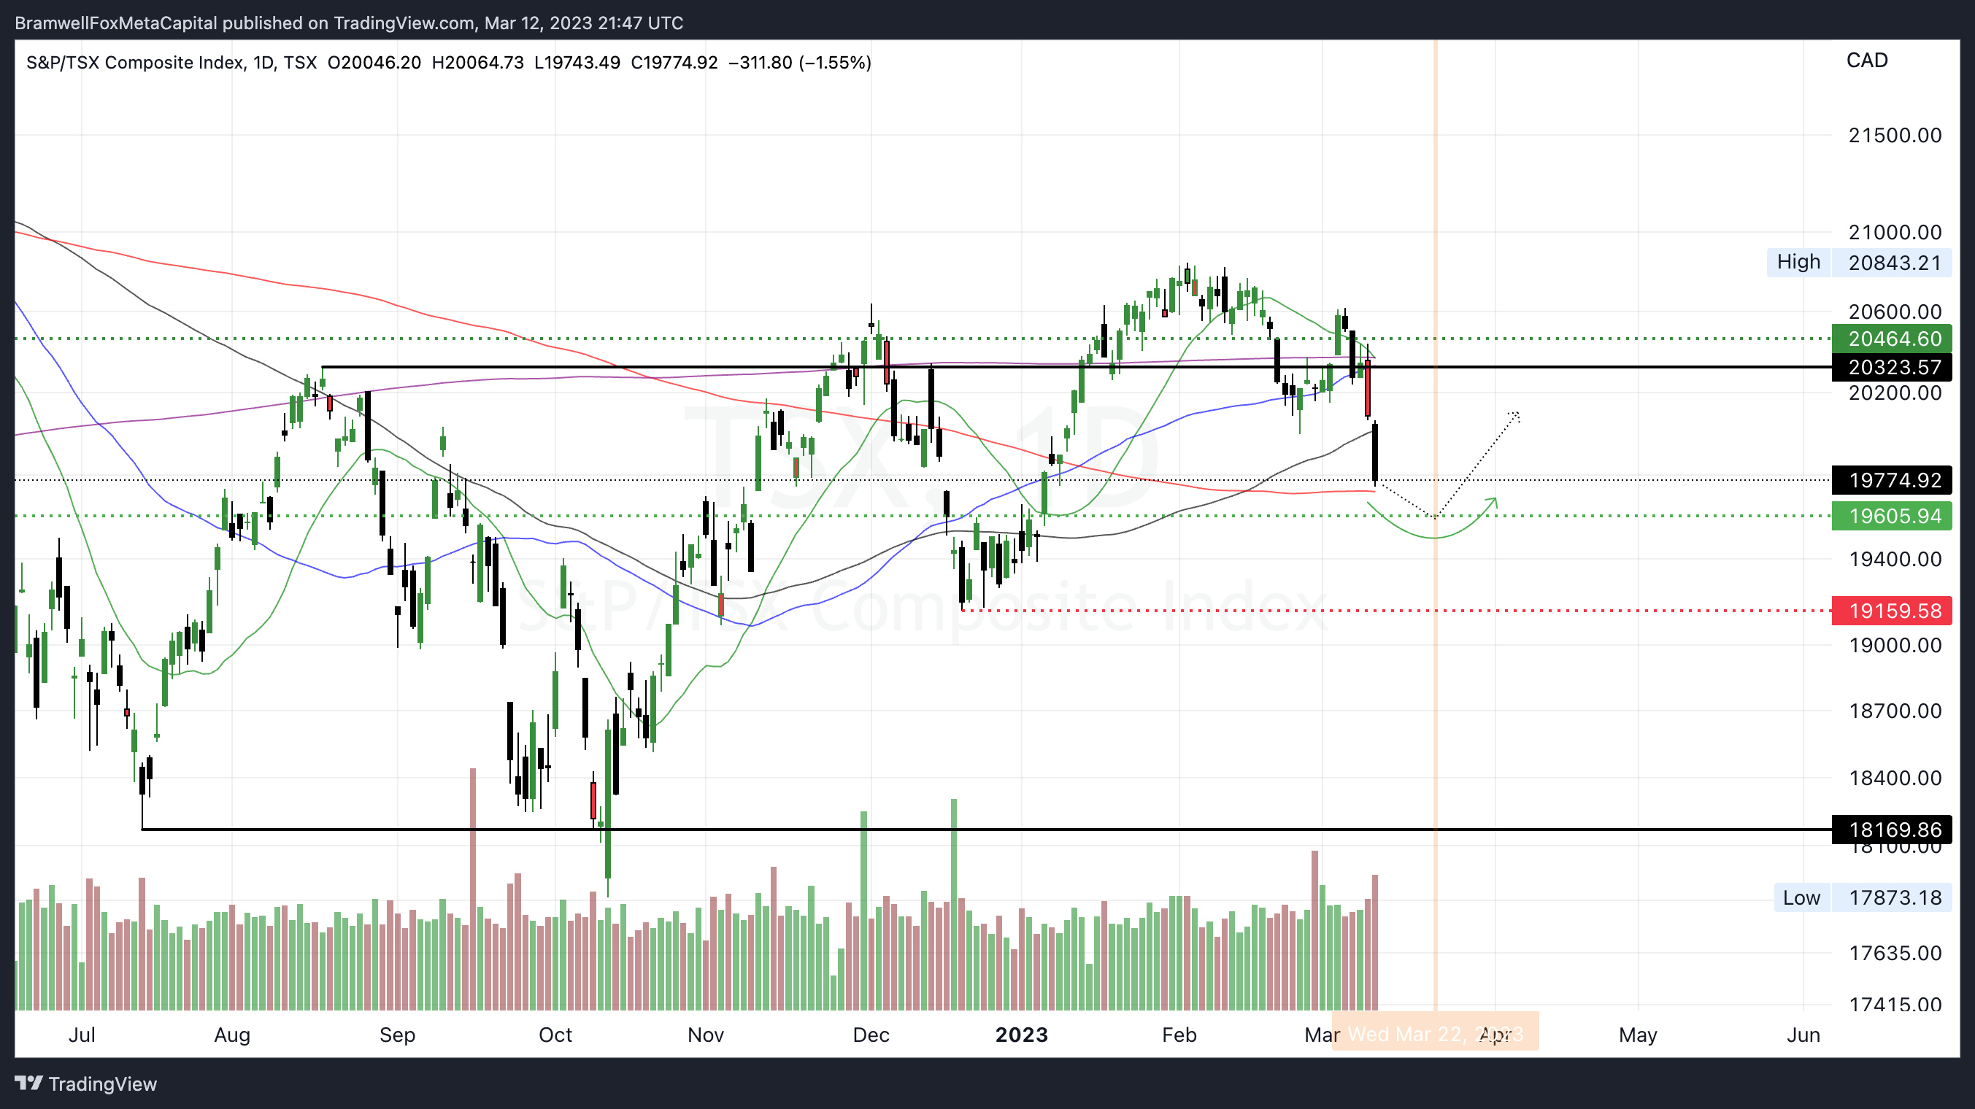Click the May month label
The width and height of the screenshot is (1975, 1109).
[1638, 1035]
